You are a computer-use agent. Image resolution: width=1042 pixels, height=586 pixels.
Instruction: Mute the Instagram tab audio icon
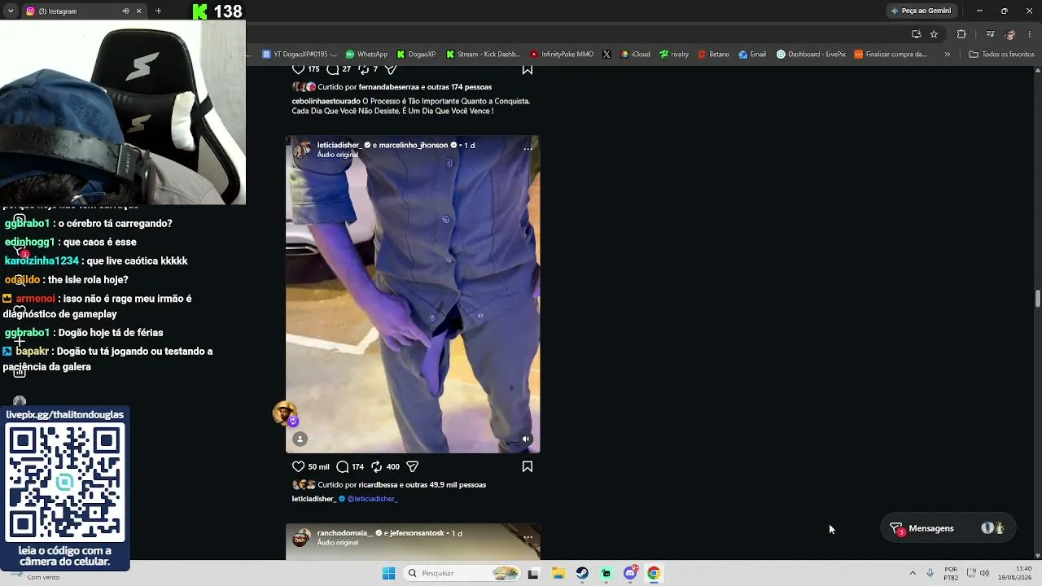[x=125, y=11]
